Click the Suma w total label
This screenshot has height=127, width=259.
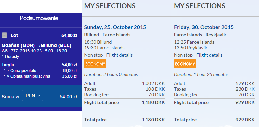coord(10,97)
